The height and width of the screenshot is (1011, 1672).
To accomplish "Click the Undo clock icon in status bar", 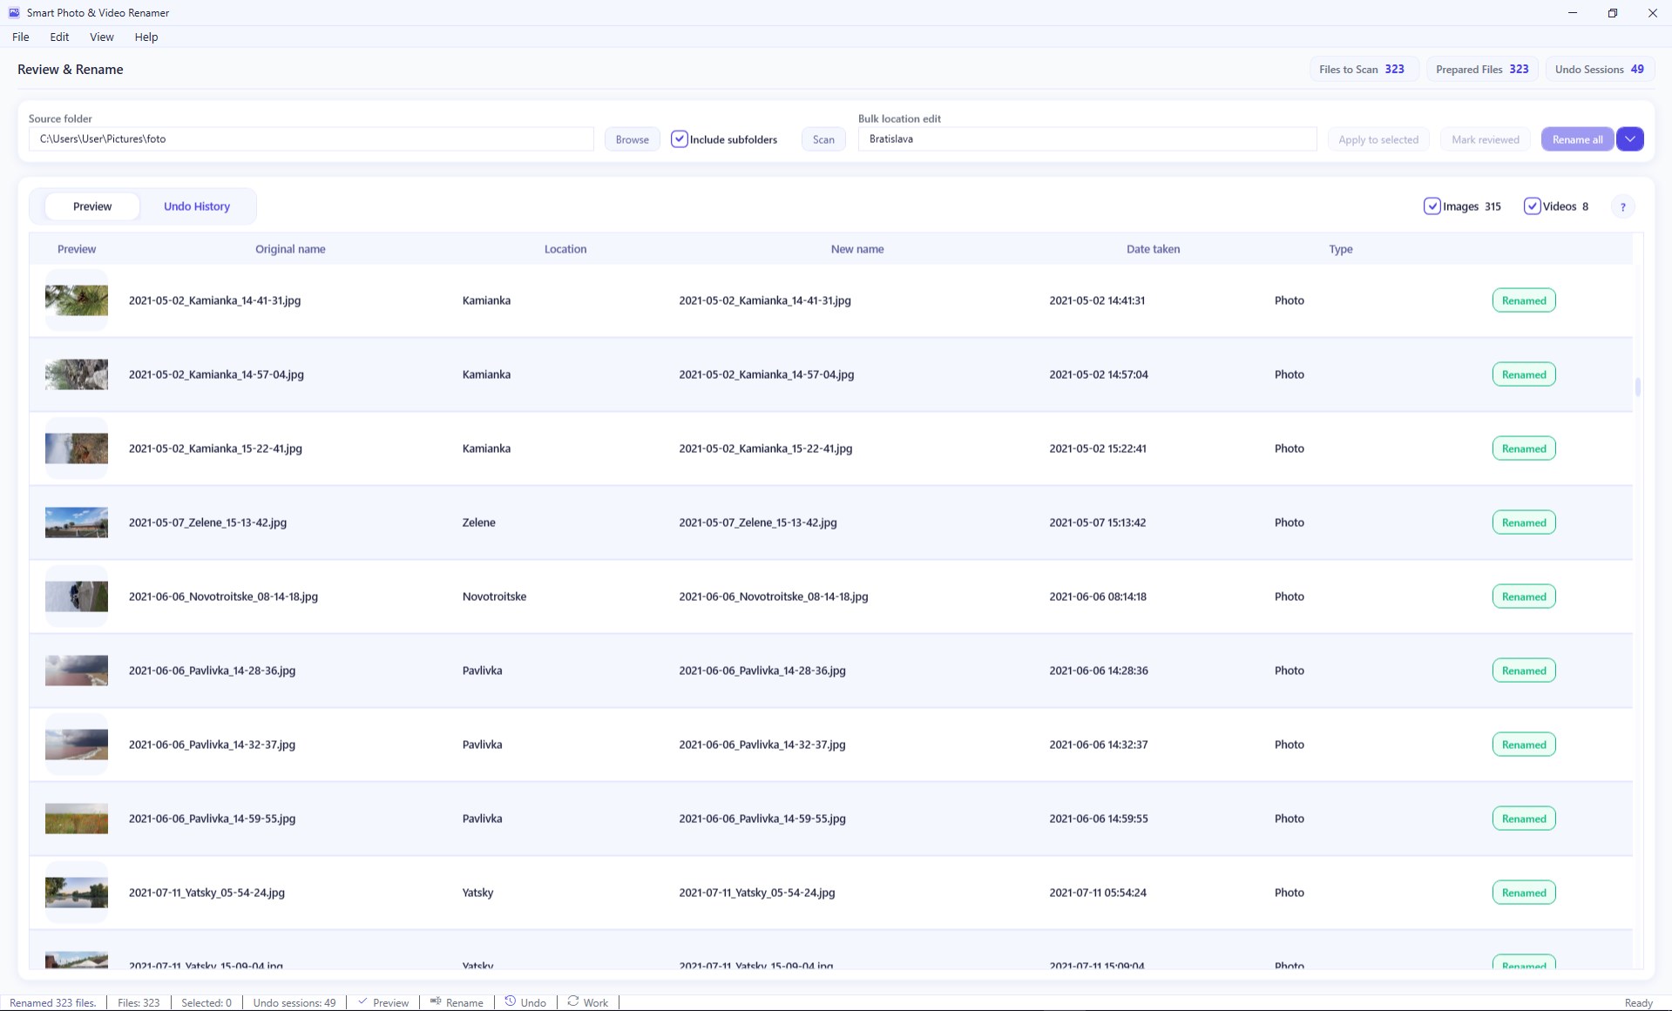I will tap(511, 1001).
